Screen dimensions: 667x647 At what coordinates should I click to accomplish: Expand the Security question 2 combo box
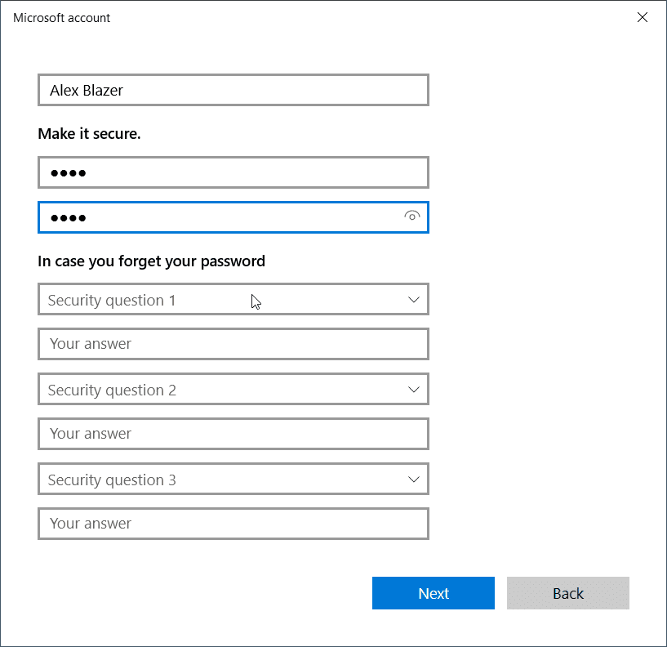(x=233, y=390)
